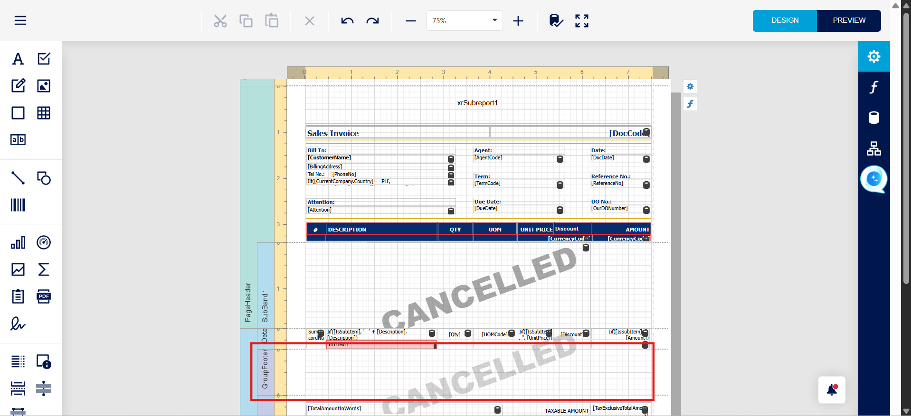Screen dimensions: 911x416
Task: Select the Shape control tool
Action: (x=44, y=178)
